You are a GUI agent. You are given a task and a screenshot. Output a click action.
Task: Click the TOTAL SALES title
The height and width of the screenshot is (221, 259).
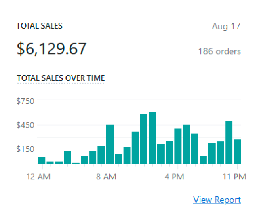[x=39, y=26]
